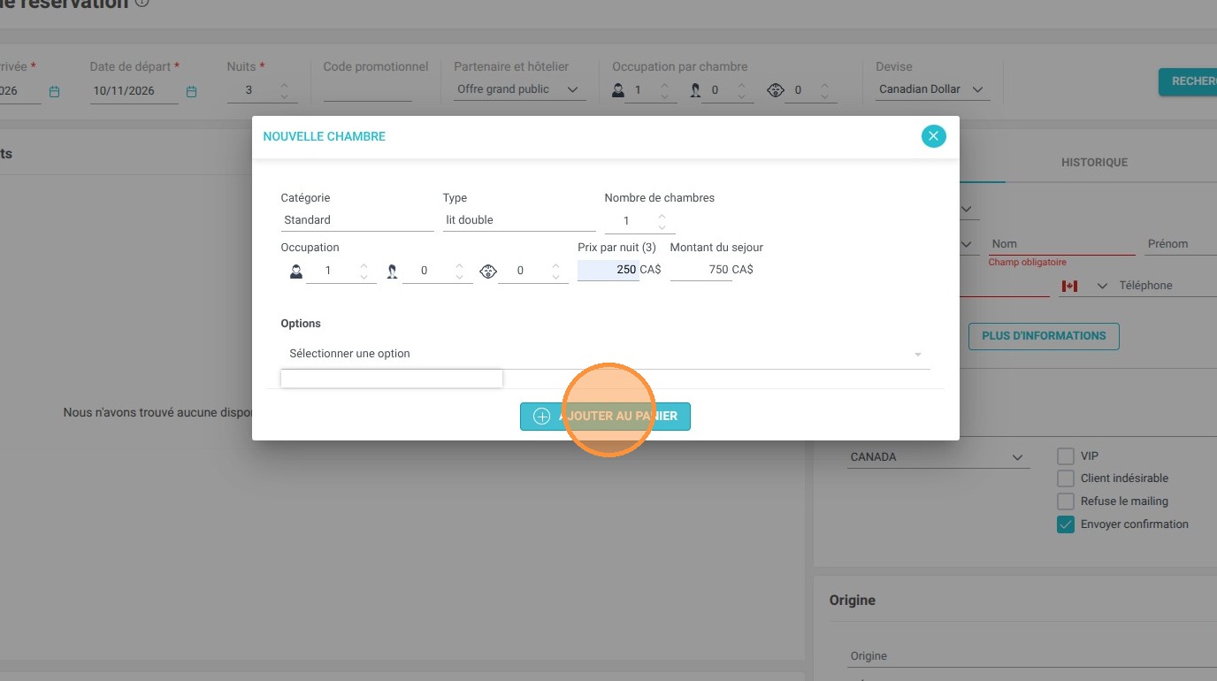Click the Prénom field
1217x681 pixels.
click(x=1181, y=244)
